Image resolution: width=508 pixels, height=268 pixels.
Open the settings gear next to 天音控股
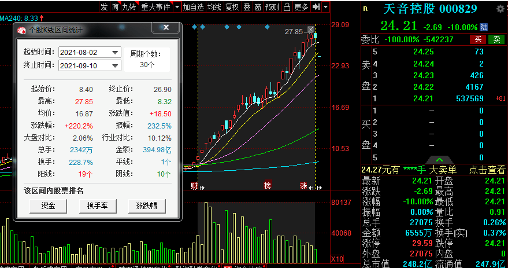click(500, 9)
